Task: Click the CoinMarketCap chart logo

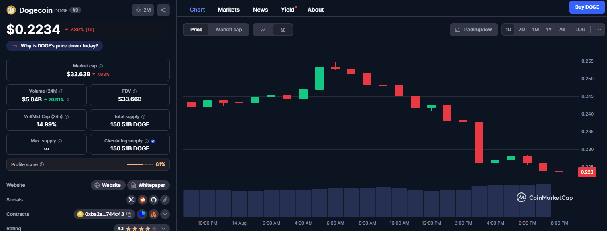Action: pyautogui.click(x=544, y=197)
